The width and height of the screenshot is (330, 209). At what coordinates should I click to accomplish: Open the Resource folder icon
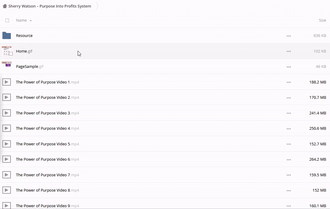(7, 35)
